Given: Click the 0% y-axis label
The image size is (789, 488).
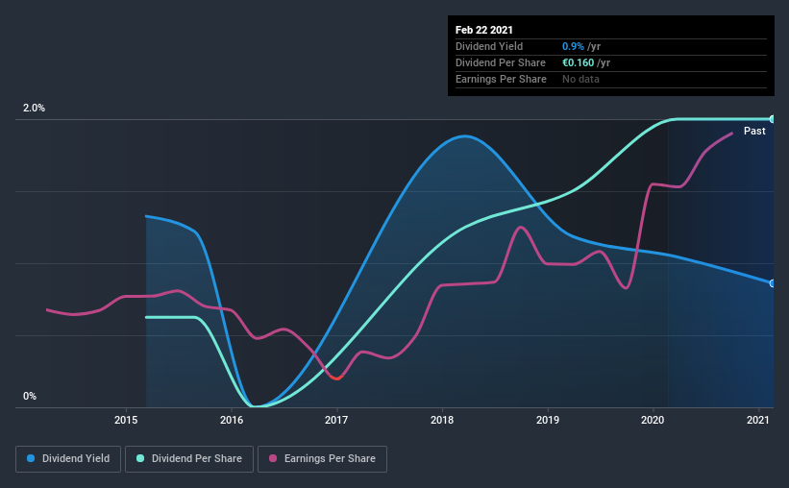Looking at the screenshot, I should pos(30,397).
